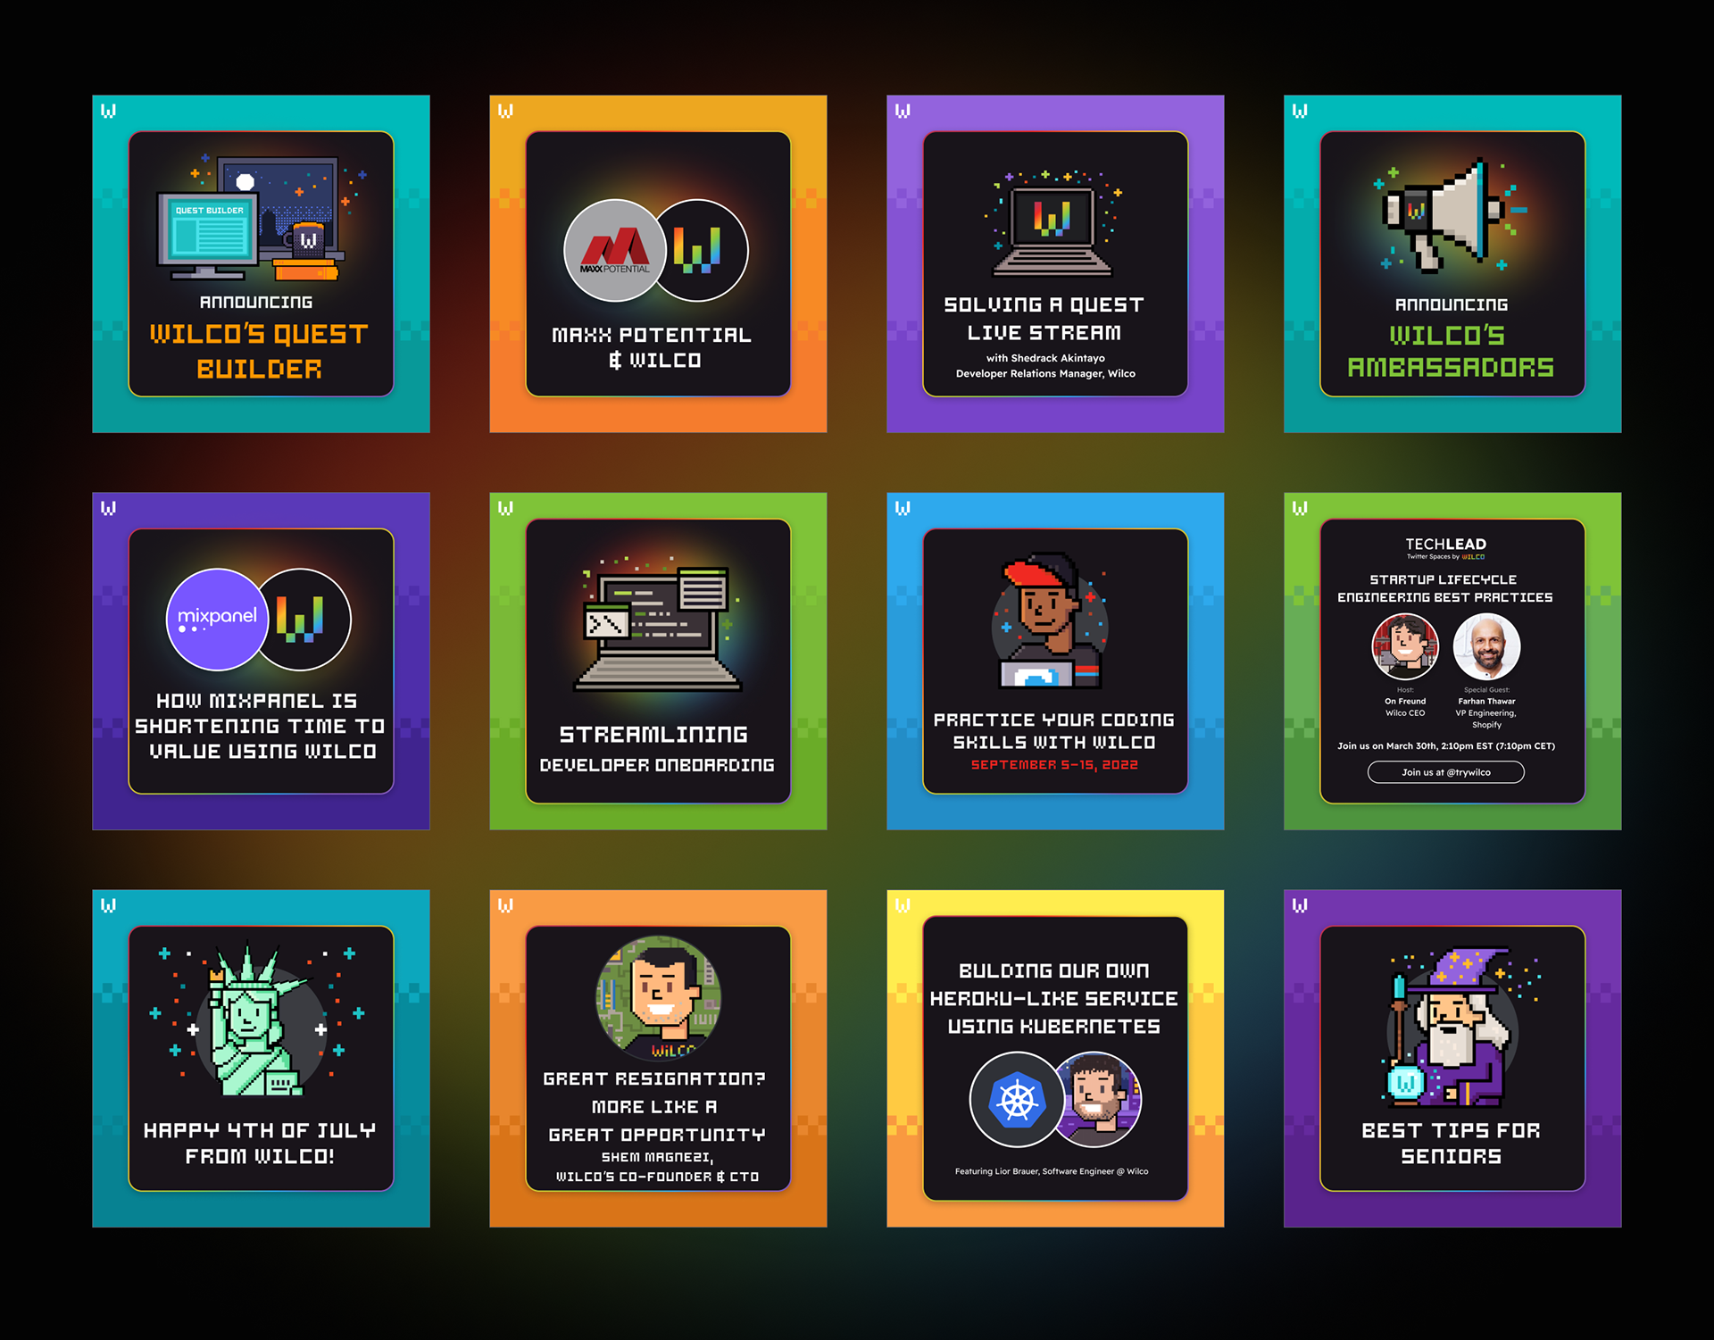Click 'Developer Relations Manager, Wilco' line
Viewport: 1714px width, 1340px height.
[1045, 374]
